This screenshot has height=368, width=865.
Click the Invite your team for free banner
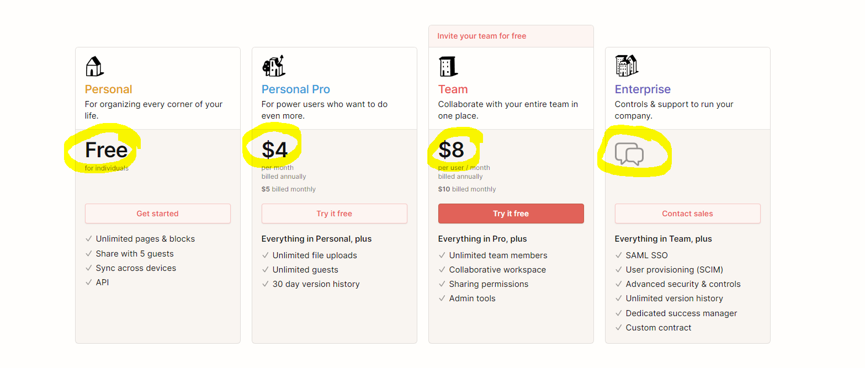pyautogui.click(x=511, y=36)
